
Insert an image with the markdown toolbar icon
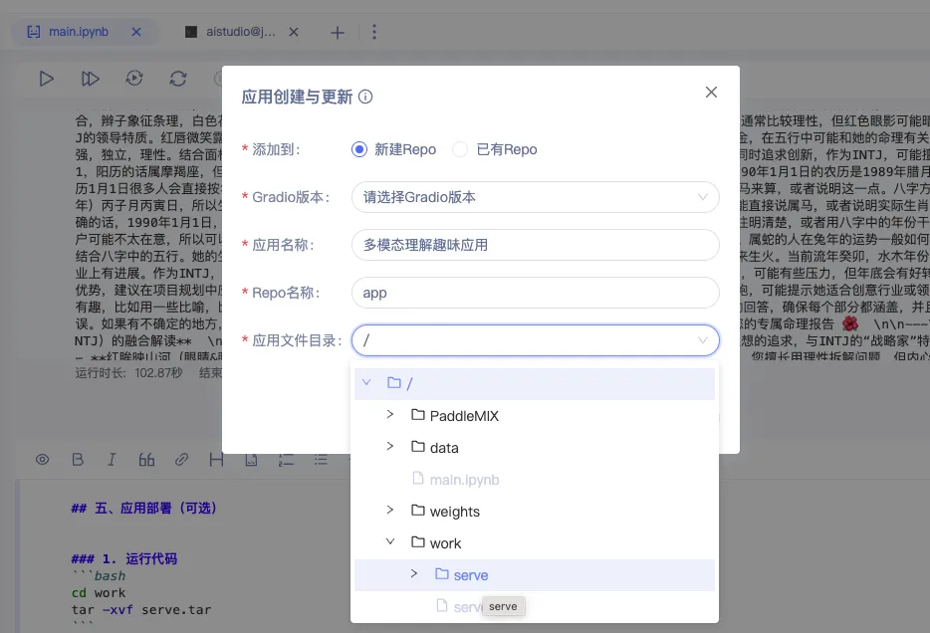pos(252,460)
